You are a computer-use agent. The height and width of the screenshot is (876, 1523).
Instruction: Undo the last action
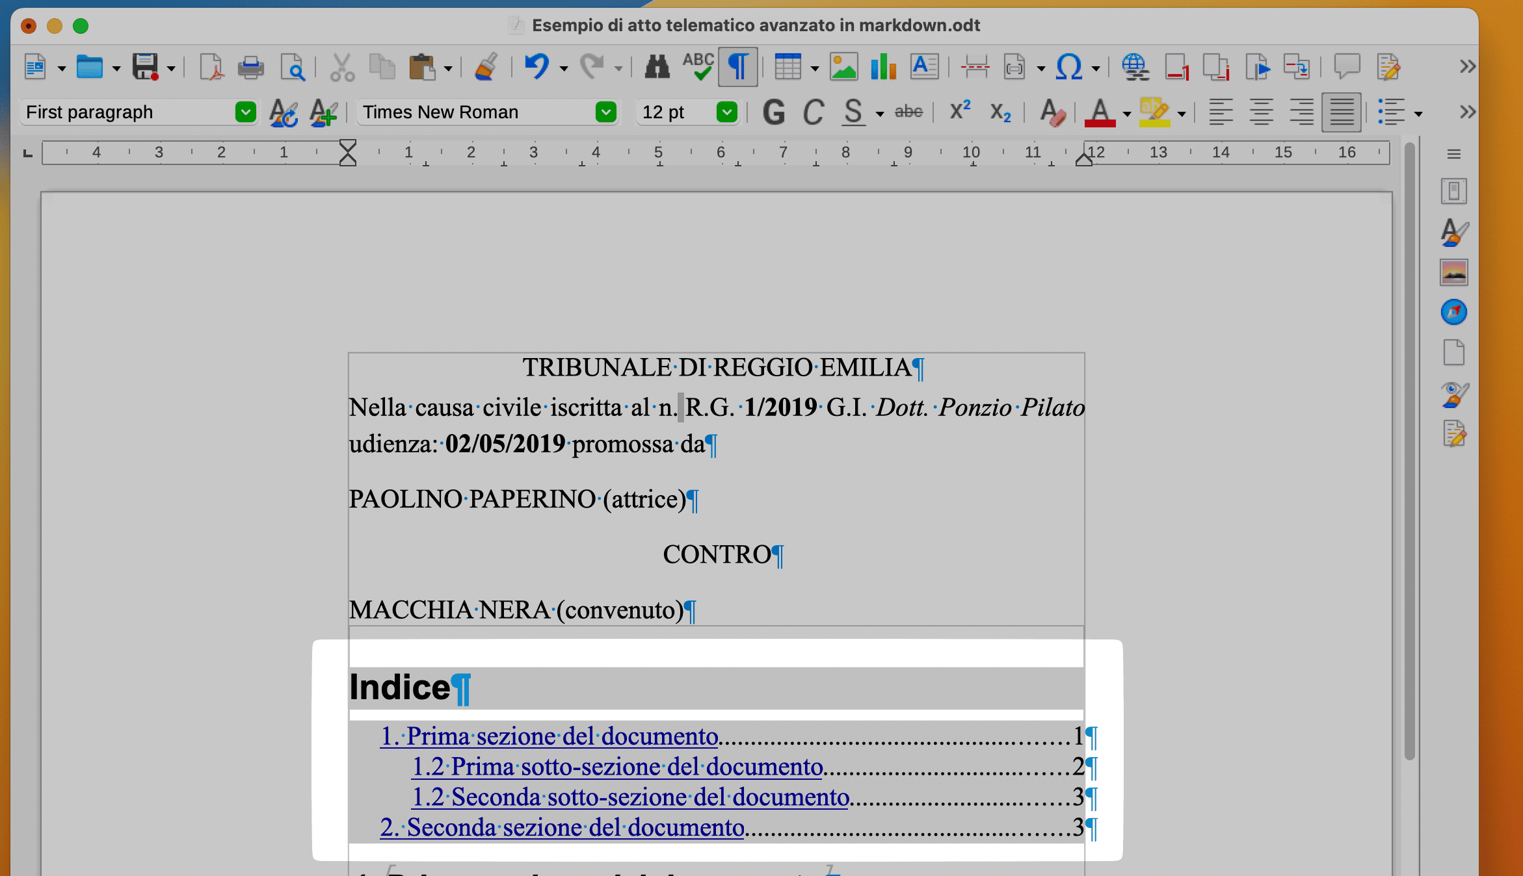click(x=538, y=67)
